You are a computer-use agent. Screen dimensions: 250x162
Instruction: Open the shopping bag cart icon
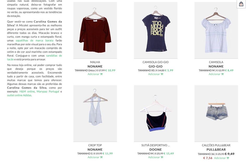click(241, 4)
